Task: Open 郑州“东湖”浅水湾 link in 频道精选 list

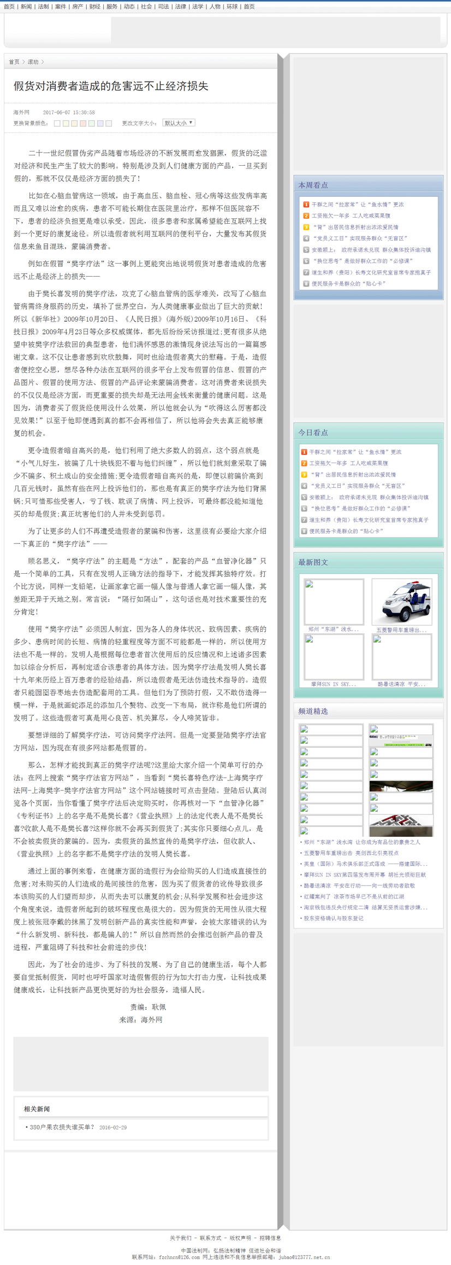Action: tap(362, 842)
